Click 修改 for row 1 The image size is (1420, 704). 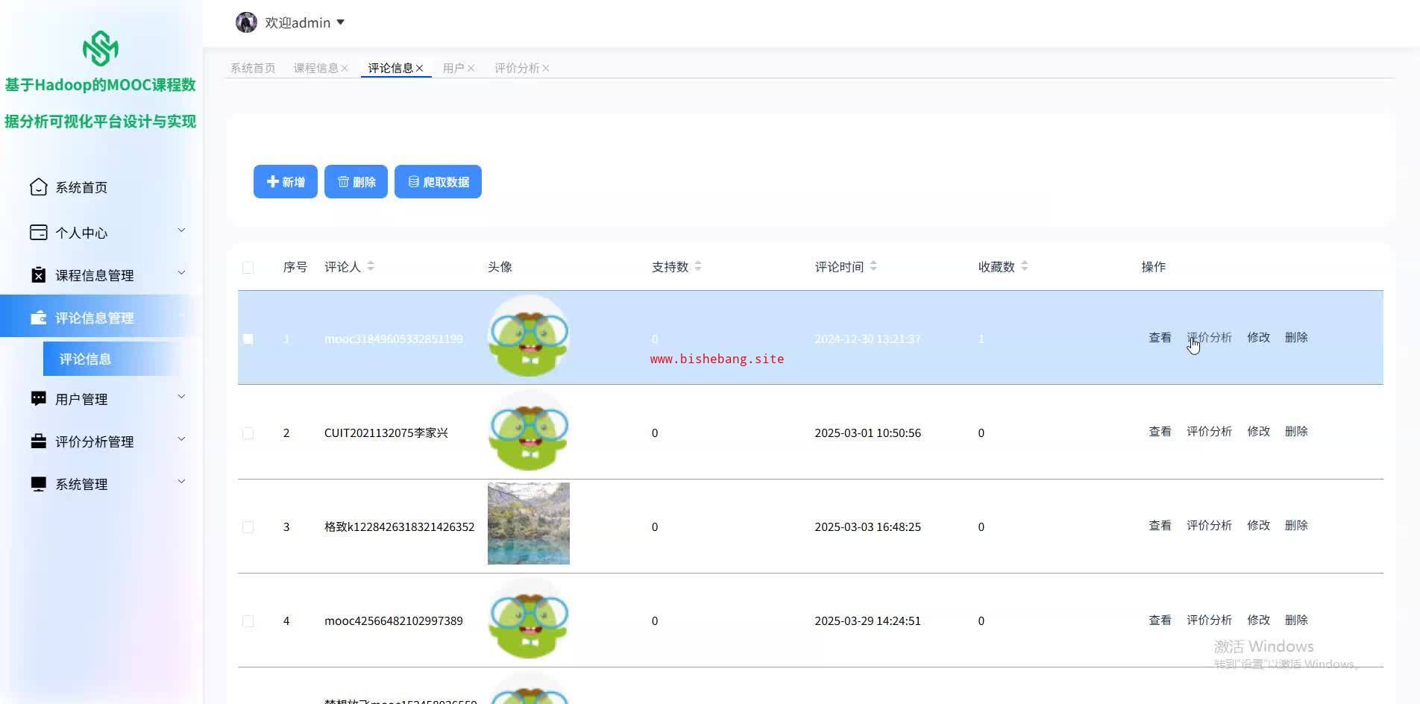[x=1258, y=338]
